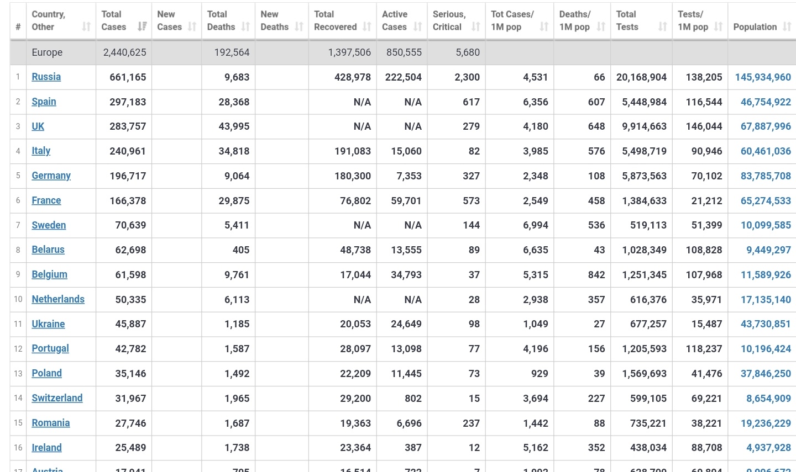Viewport: 796px width, 472px height.
Task: Click Belarus population 9,449,297 link
Action: (768, 250)
